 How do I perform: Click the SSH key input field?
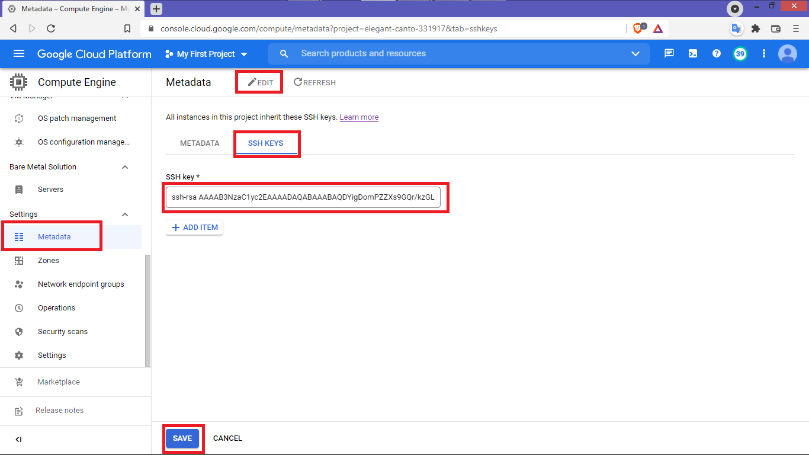[x=303, y=197]
